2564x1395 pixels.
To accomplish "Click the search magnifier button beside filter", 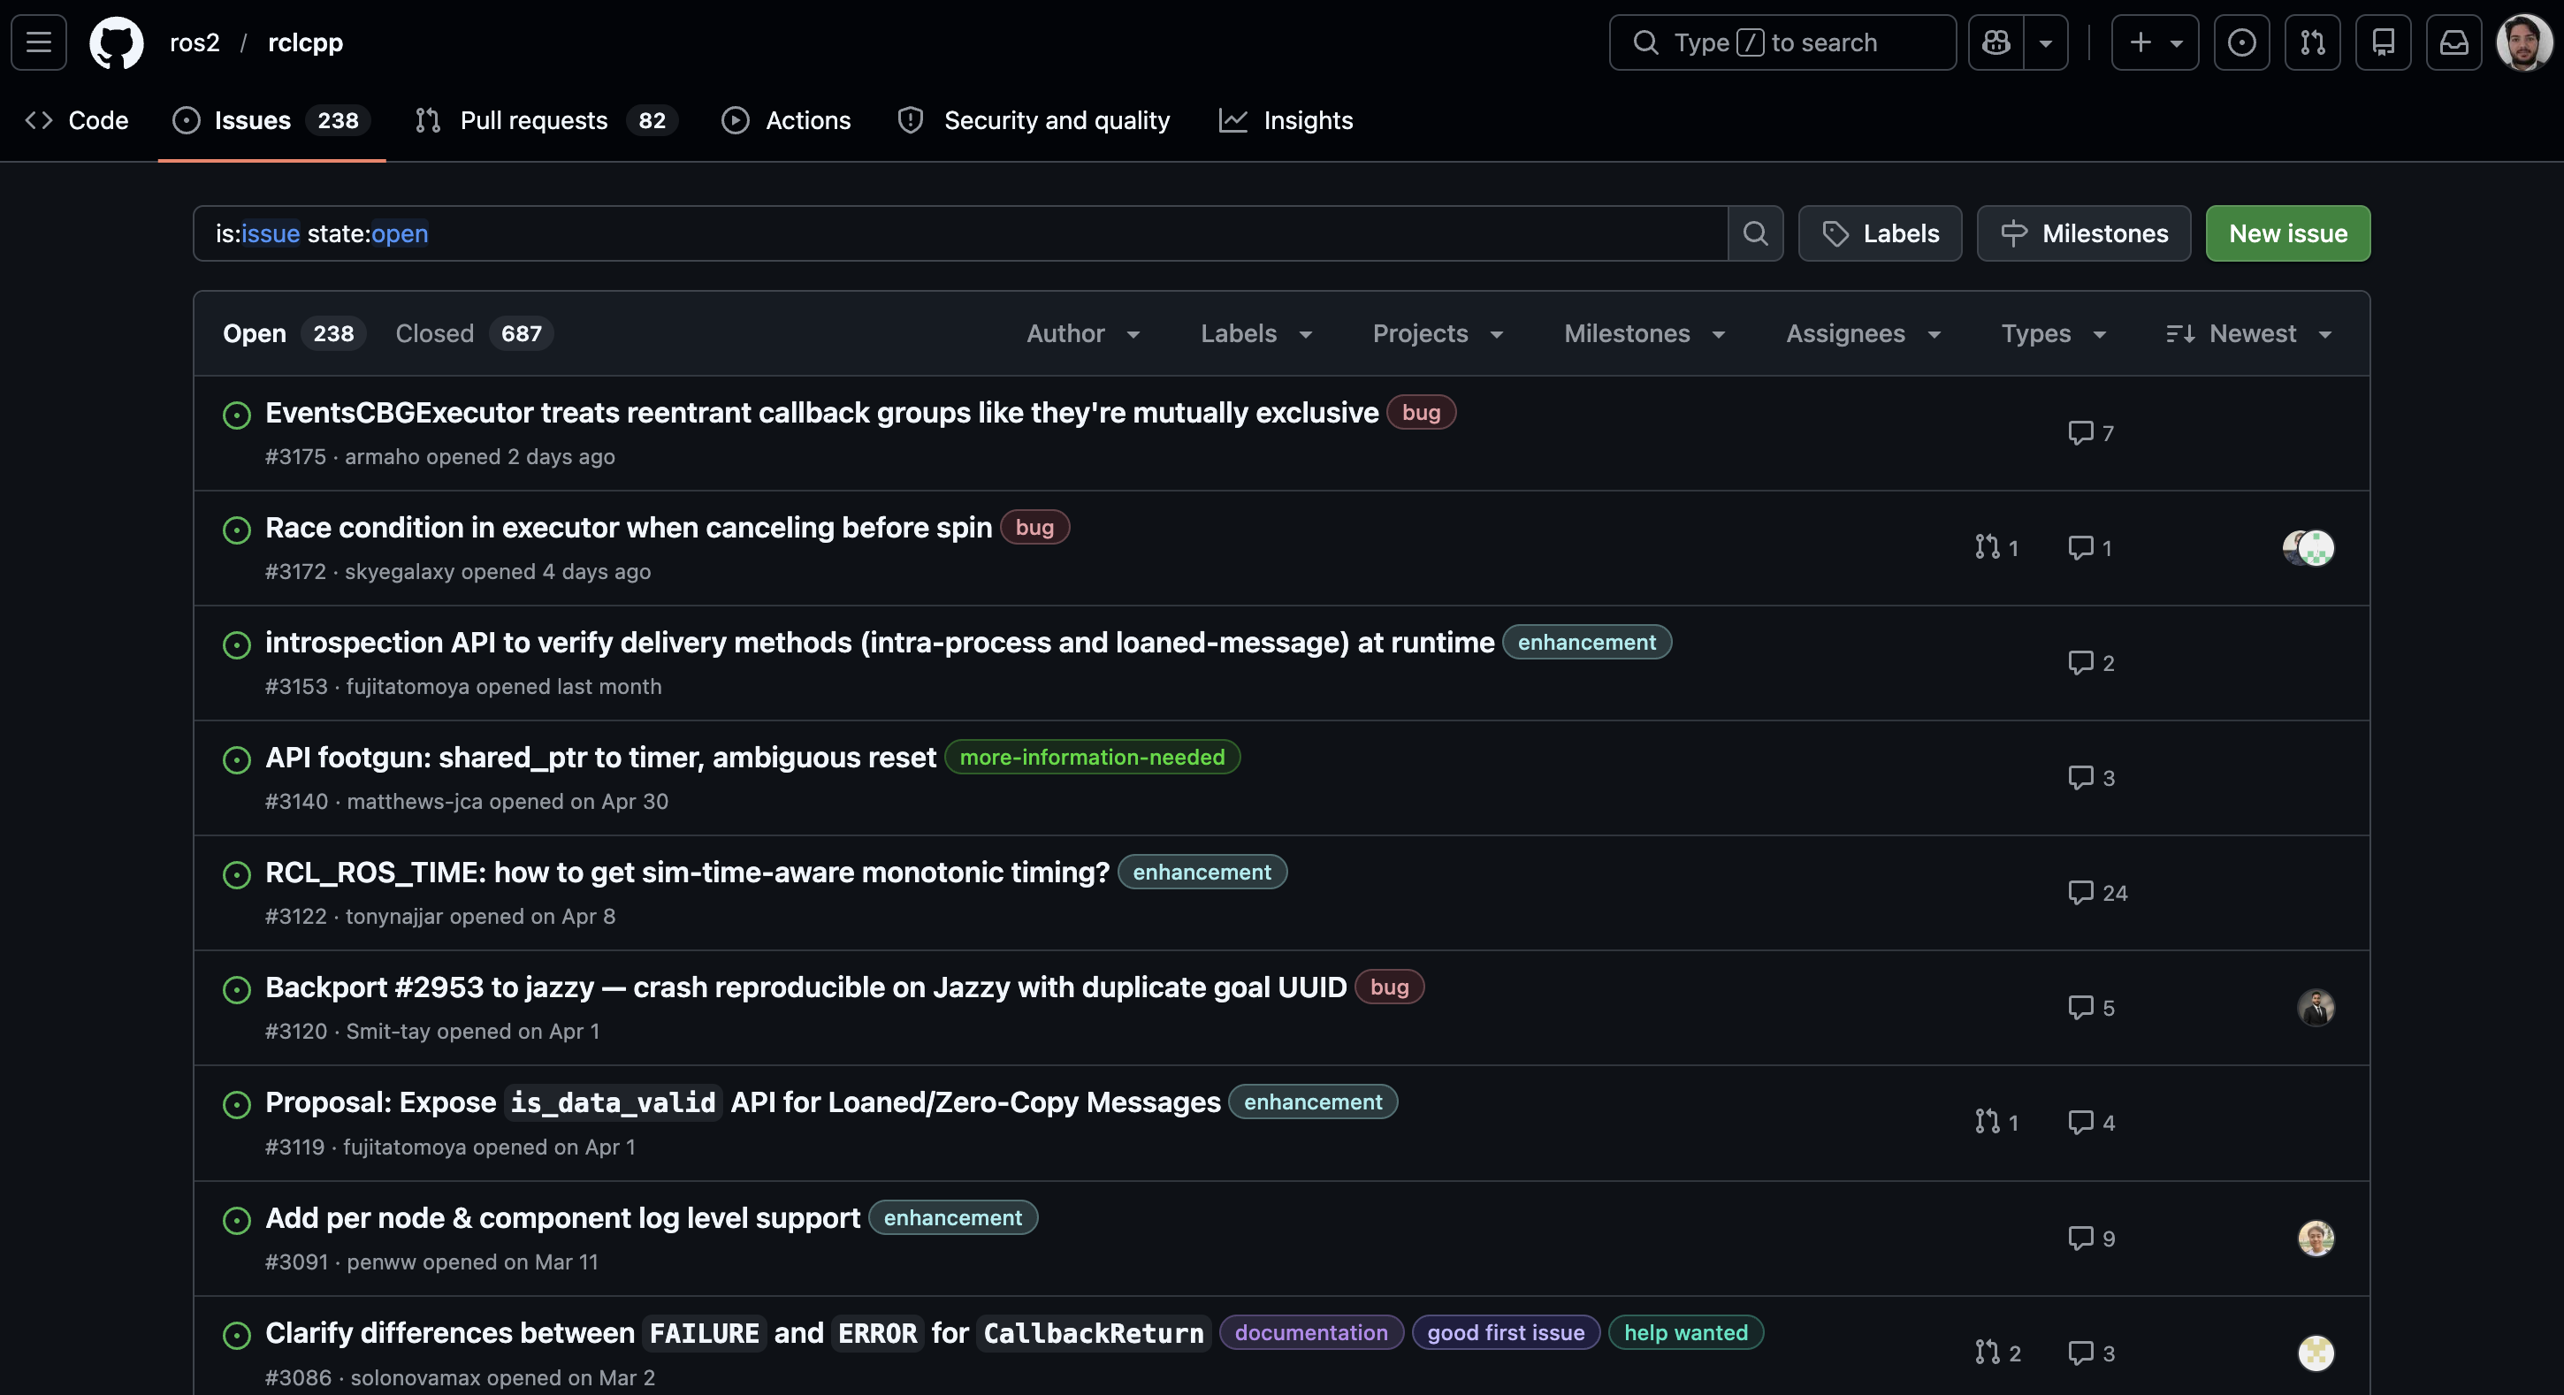I will (1756, 234).
